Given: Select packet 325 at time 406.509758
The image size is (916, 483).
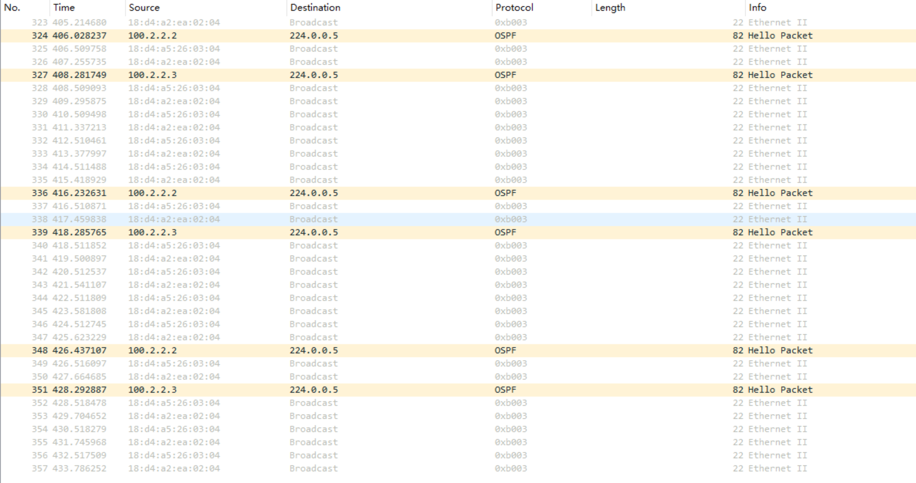Looking at the screenshot, I should 458,49.
